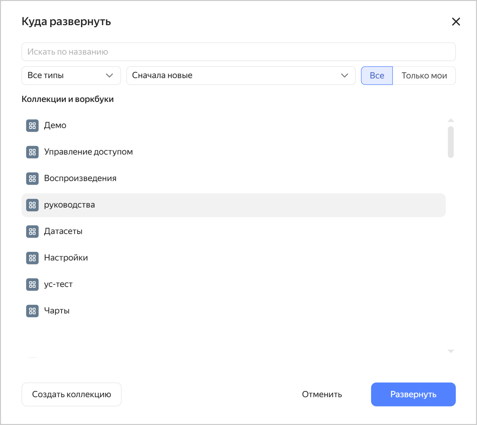Focus the Искать по названию search field
The width and height of the screenshot is (477, 425).
[x=238, y=52]
